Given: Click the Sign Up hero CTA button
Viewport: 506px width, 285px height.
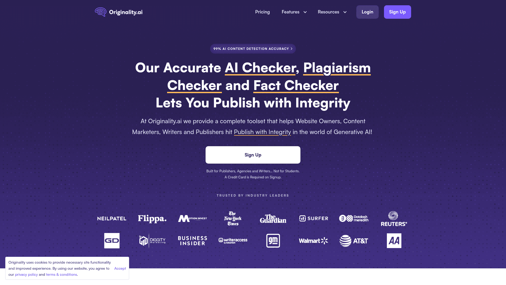Looking at the screenshot, I should point(253,155).
